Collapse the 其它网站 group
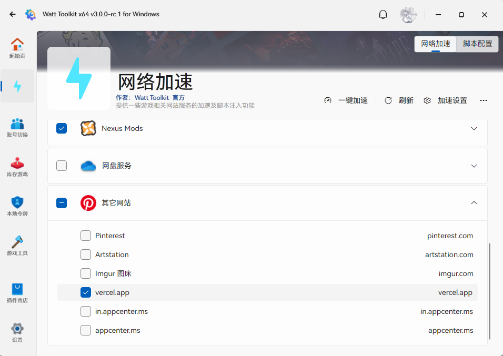This screenshot has height=356, width=503. point(474,202)
